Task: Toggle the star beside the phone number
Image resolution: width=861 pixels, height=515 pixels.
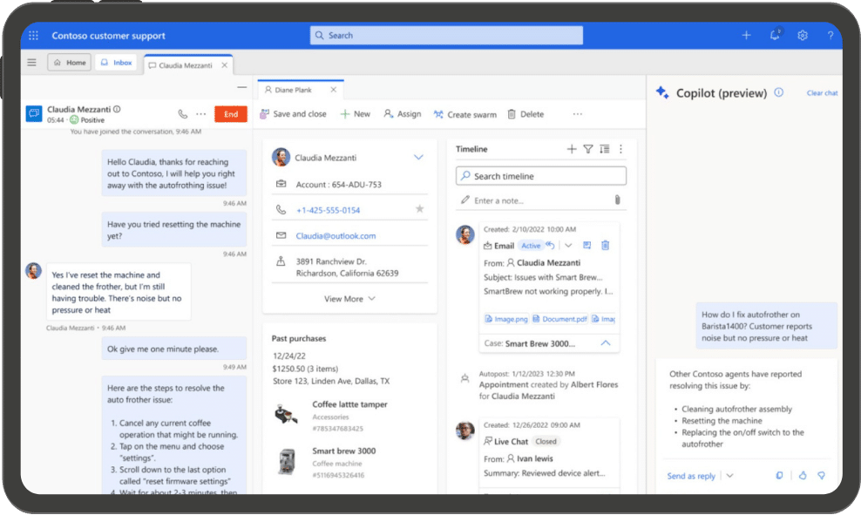Action: (419, 208)
